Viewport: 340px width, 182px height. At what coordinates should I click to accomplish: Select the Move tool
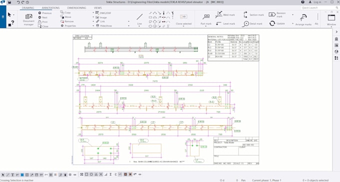pyautogui.click(x=65, y=17)
